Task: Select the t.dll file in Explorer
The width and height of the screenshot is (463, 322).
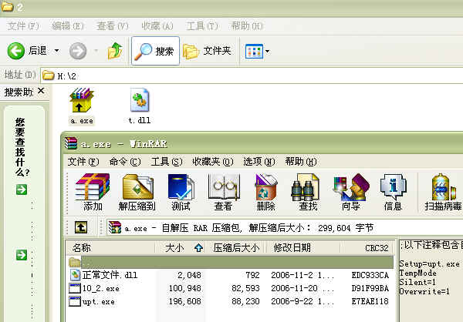Action: [140, 106]
